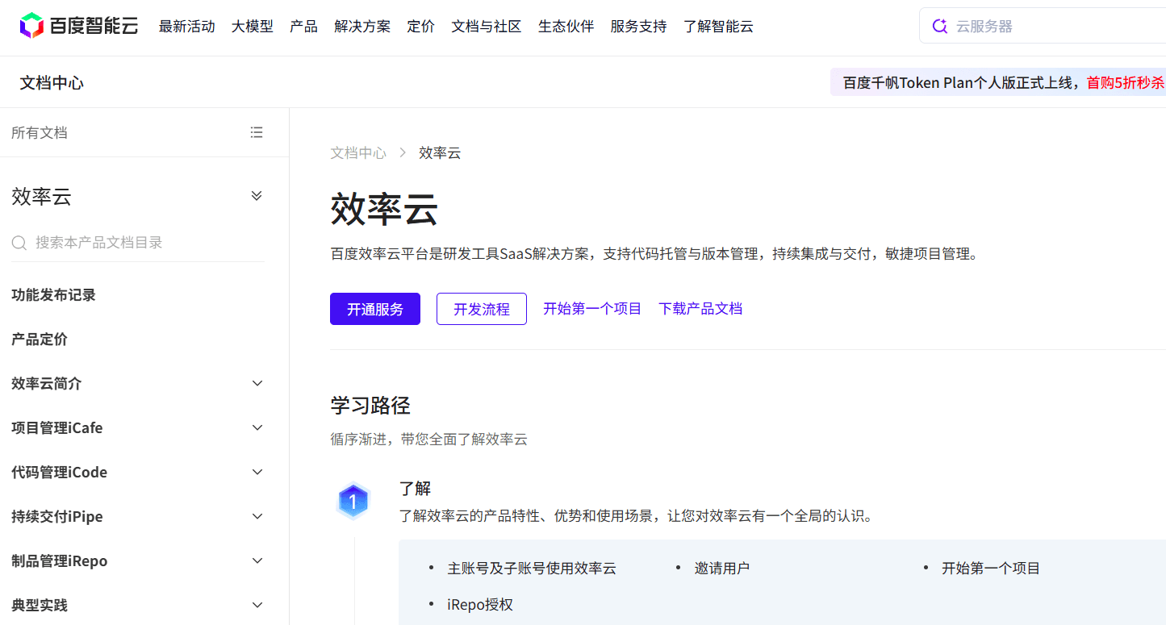The width and height of the screenshot is (1166, 625).
Task: Click the 了解 step title
Action: (x=416, y=489)
